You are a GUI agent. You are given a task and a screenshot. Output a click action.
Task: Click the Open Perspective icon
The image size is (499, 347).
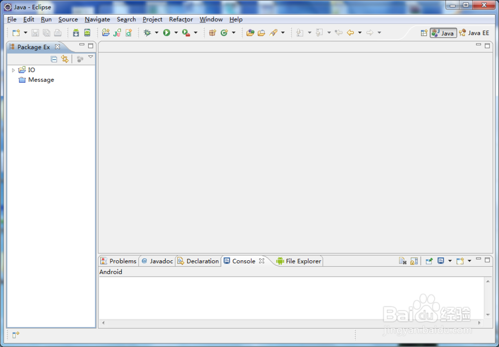coord(424,33)
